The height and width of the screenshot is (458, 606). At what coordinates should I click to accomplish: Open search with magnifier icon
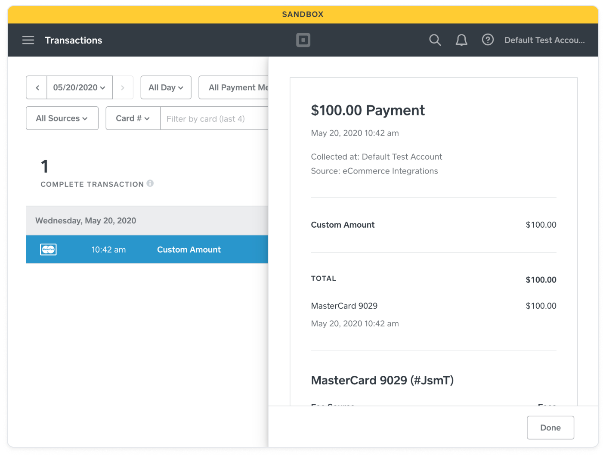(435, 40)
